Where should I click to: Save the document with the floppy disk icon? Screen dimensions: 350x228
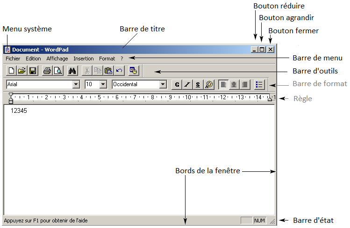tap(33, 71)
